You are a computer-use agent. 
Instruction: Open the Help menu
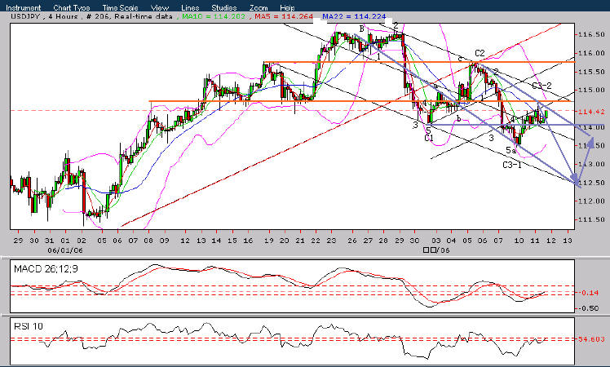tap(287, 8)
